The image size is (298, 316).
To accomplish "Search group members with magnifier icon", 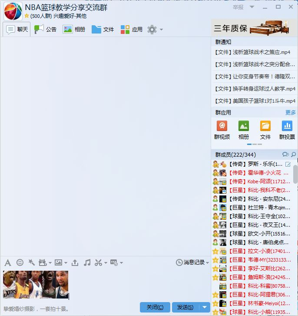I will pyautogui.click(x=294, y=155).
